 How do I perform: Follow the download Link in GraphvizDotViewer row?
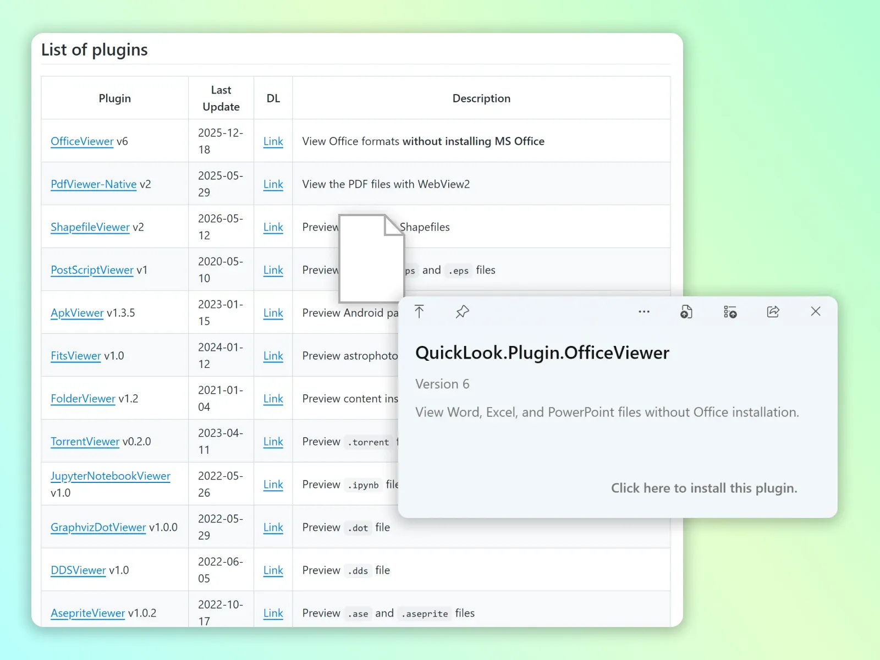click(x=273, y=527)
